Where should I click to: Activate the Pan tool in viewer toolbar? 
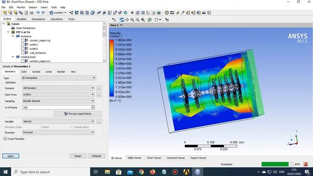tap(127, 20)
